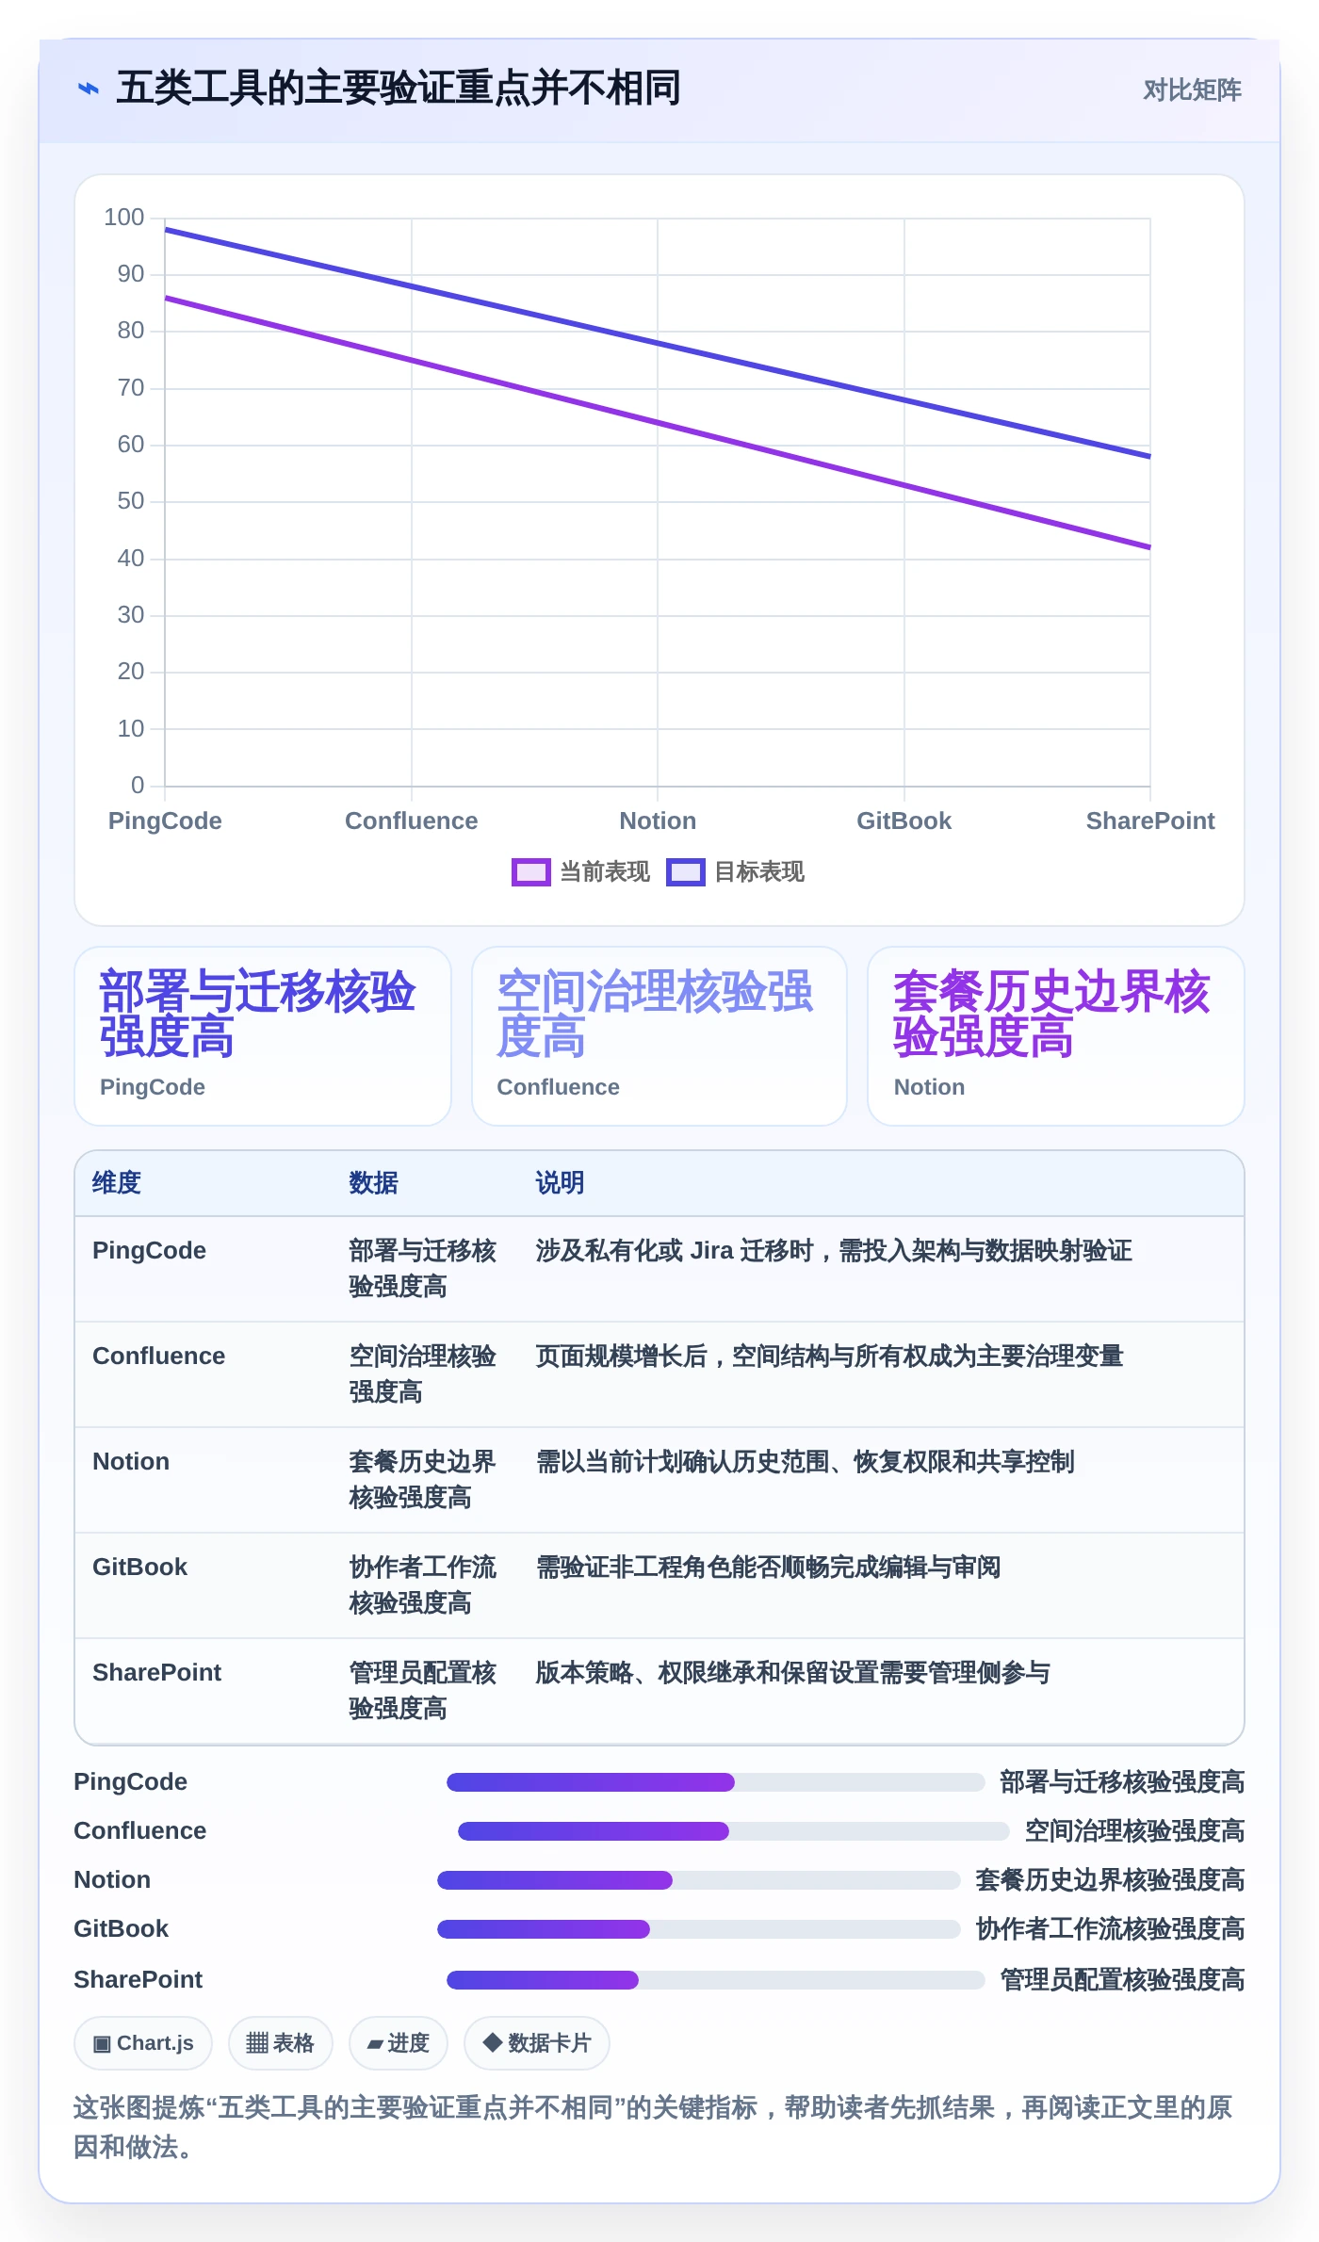
Task: Click the 说明 column header
Action: pyautogui.click(x=560, y=1183)
